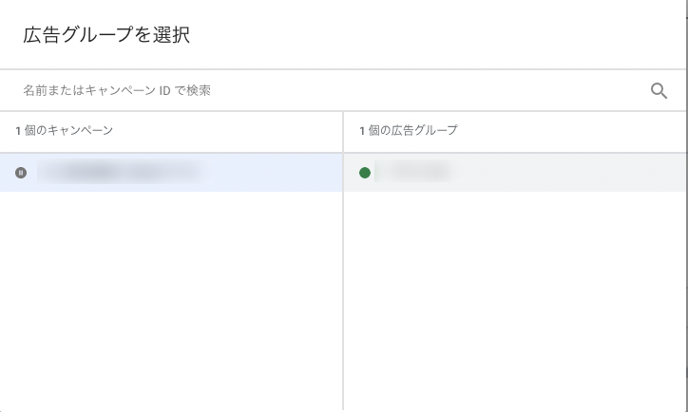Click blank space right of 1 個の広告グループ label
This screenshot has height=412, width=688.
tap(570, 130)
